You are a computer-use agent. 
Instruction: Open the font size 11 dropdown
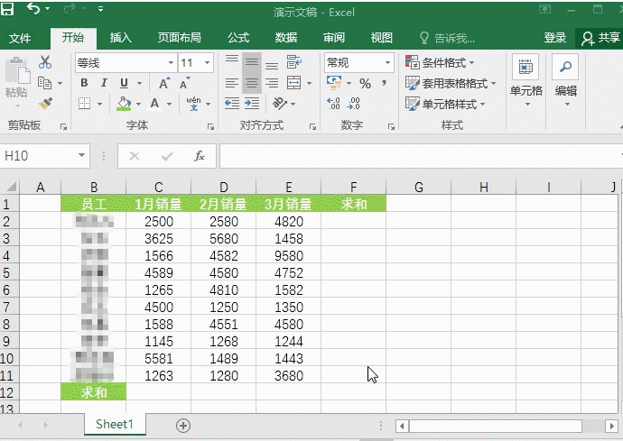pos(207,63)
